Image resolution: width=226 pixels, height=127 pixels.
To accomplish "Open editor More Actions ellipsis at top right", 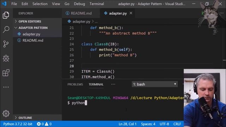I will click(221, 13).
